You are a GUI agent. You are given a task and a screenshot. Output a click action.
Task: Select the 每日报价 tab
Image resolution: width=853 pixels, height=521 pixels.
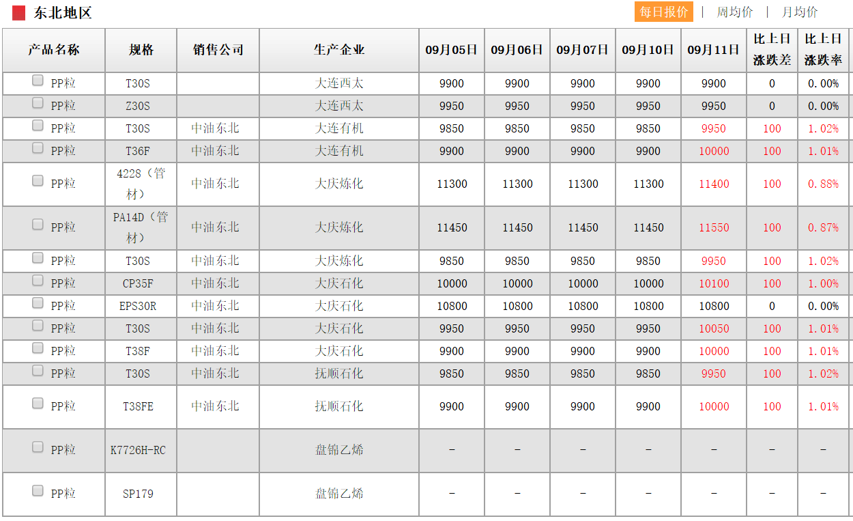tap(663, 12)
